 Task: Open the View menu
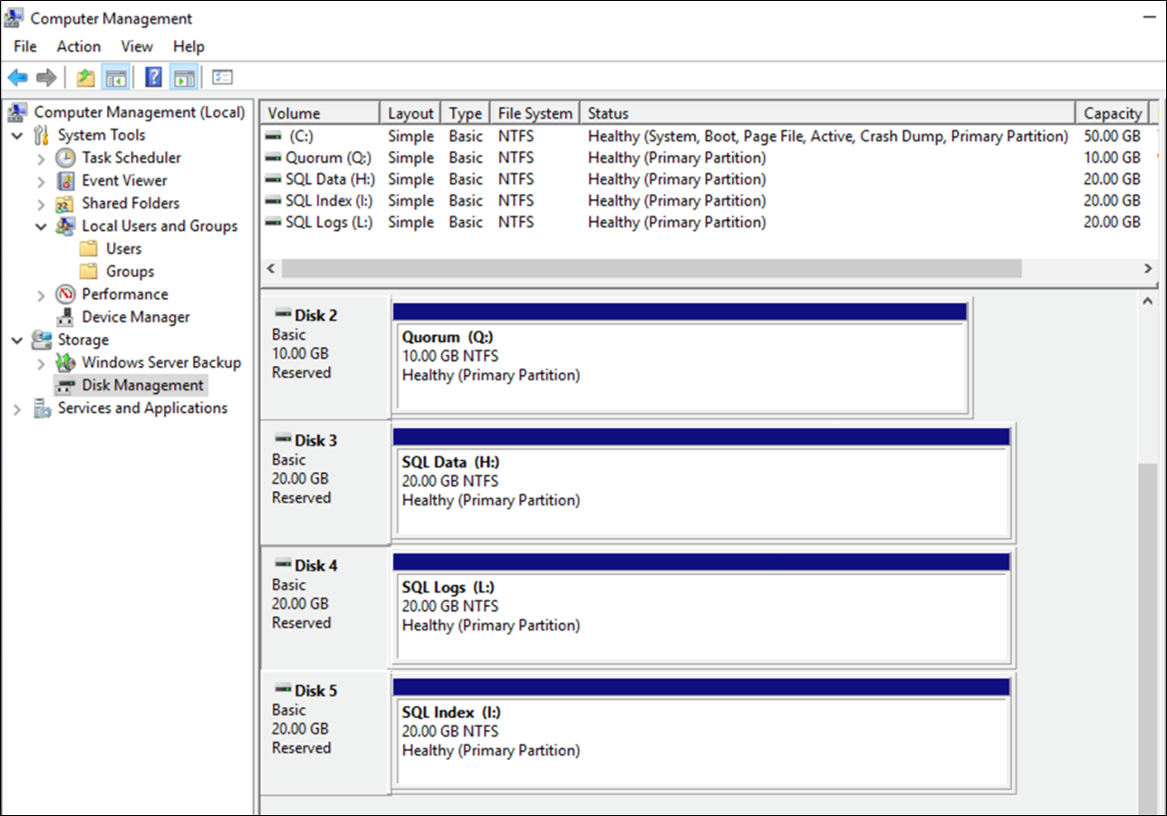click(137, 46)
